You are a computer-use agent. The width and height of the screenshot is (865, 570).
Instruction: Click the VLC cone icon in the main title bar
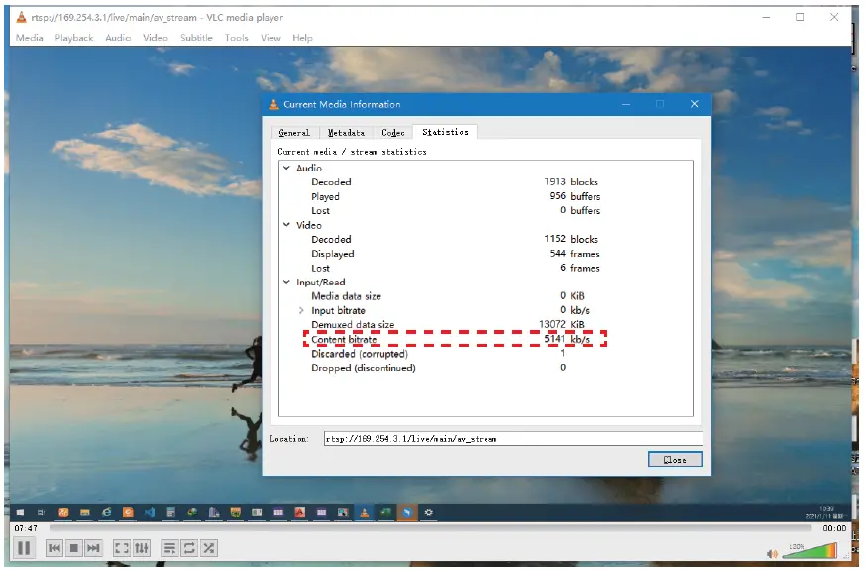pos(21,17)
